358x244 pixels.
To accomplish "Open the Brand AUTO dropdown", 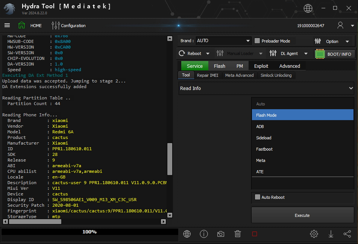I will point(223,41).
